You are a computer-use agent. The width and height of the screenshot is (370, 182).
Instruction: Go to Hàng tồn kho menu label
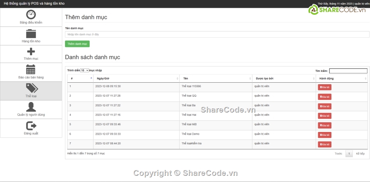click(31, 42)
